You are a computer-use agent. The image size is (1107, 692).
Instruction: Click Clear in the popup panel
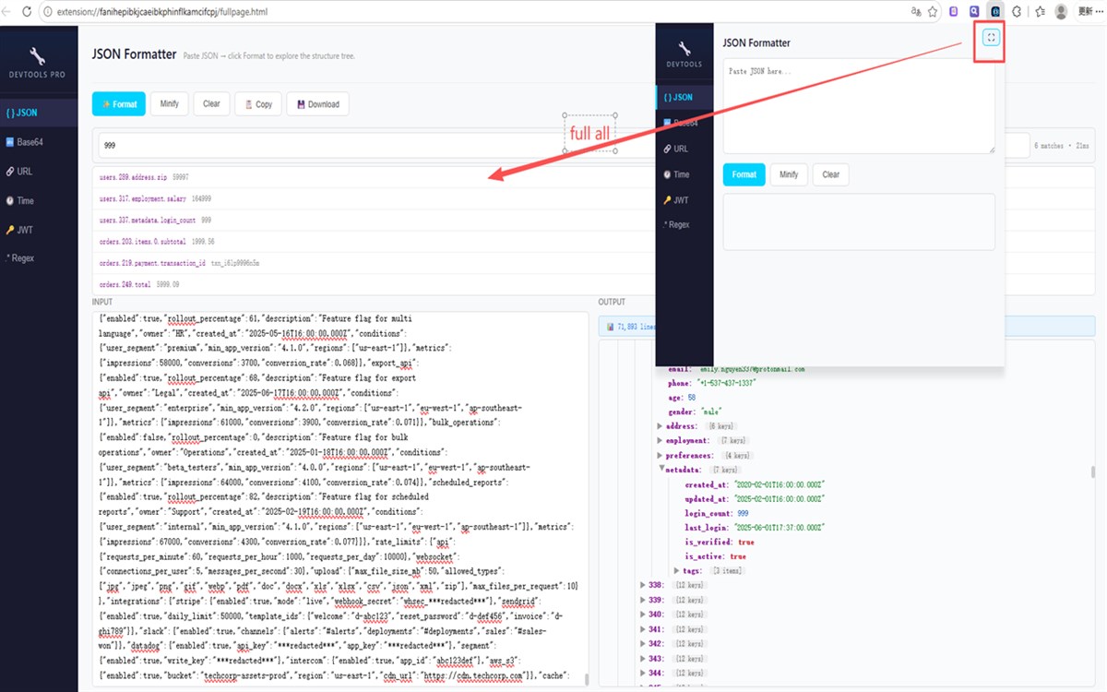(830, 174)
